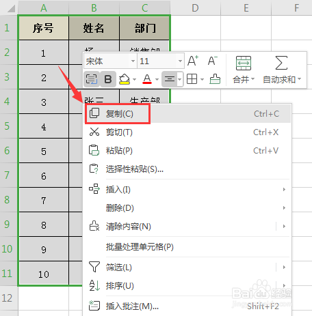
Task: Select column D header
Action: (x=195, y=8)
